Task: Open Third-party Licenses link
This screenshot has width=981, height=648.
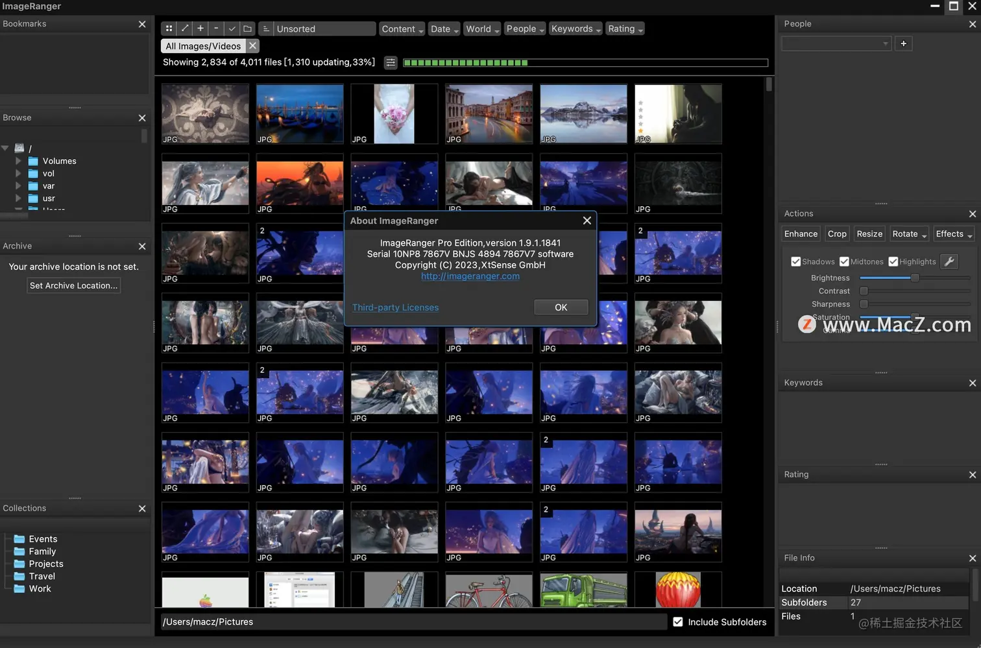Action: tap(395, 307)
